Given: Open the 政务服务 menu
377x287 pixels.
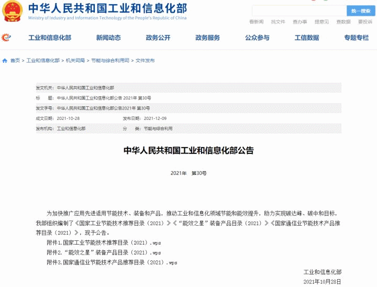Looking at the screenshot, I should pos(207,38).
